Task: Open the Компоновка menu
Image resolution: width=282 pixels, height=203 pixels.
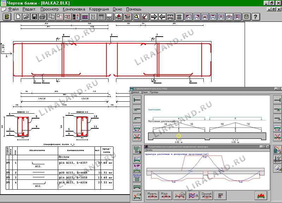Action: point(74,9)
